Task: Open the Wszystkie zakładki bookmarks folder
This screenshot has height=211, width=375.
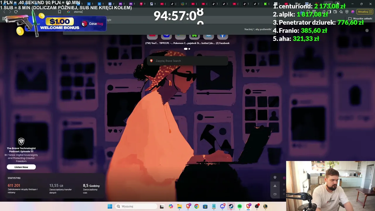Action: [x=360, y=18]
